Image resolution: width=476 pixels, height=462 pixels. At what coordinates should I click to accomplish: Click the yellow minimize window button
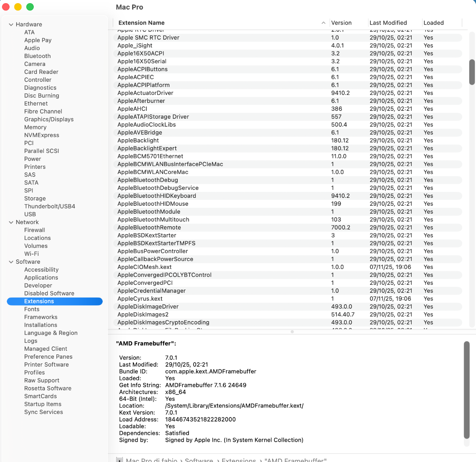[x=18, y=7]
